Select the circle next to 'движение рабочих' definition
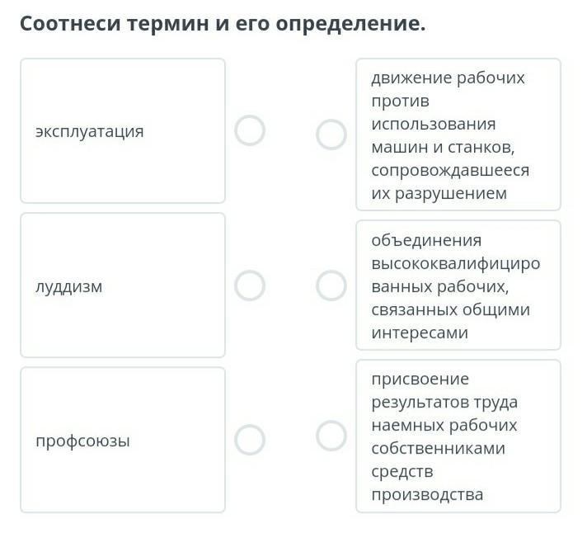 point(331,134)
